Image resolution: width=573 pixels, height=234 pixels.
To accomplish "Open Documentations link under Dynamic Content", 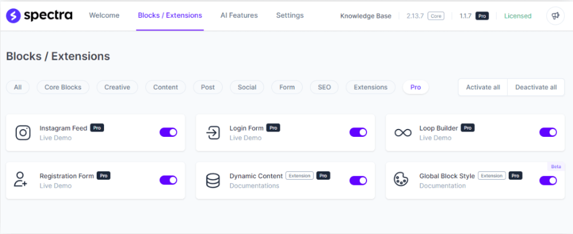I will point(254,185).
